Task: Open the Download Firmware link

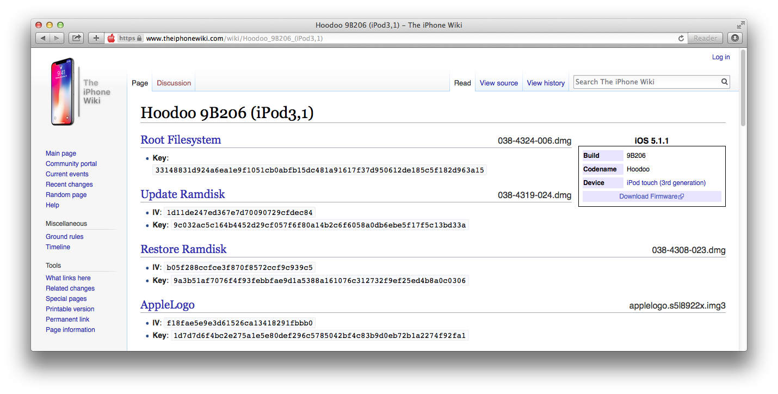Action: 649,196
